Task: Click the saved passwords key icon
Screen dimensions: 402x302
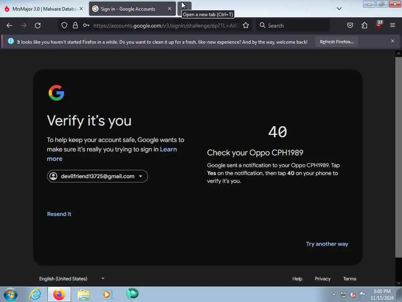Action: click(86, 25)
